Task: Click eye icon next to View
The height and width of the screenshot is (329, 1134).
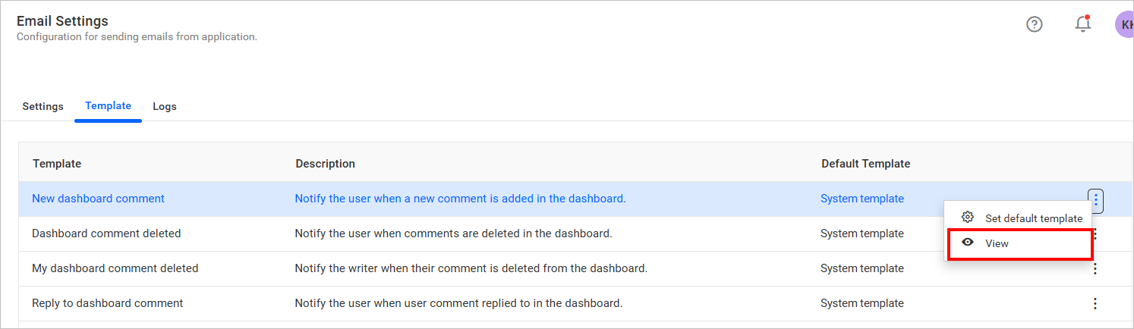Action: click(967, 243)
